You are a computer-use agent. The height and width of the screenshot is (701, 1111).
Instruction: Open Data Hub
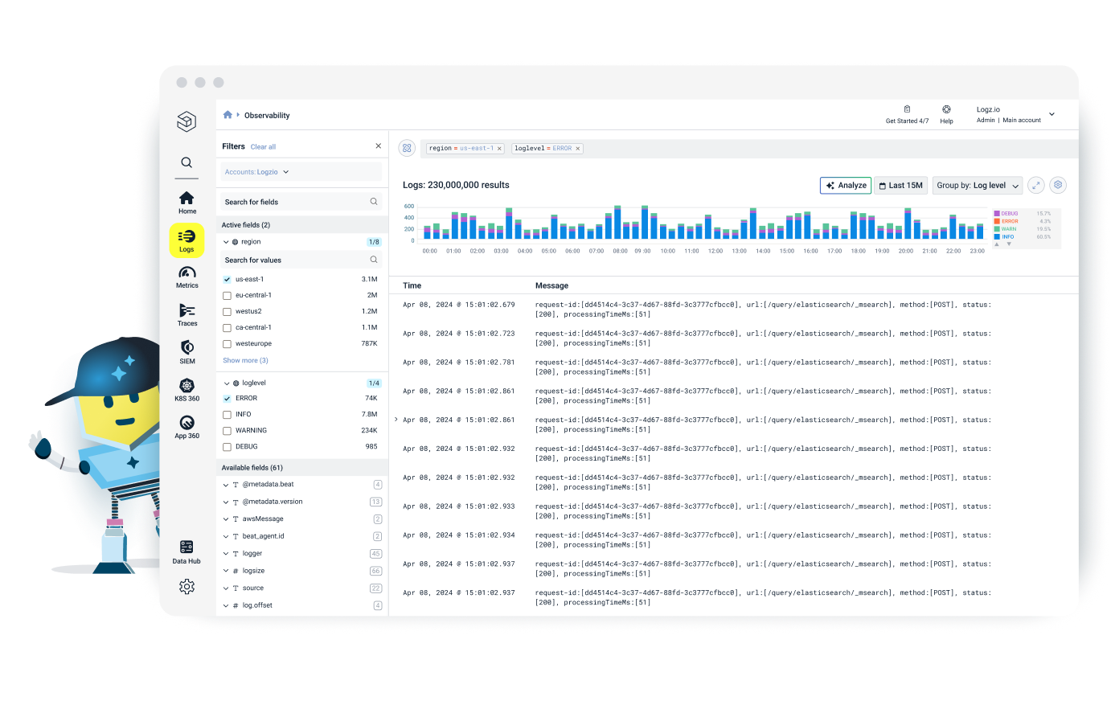187,551
